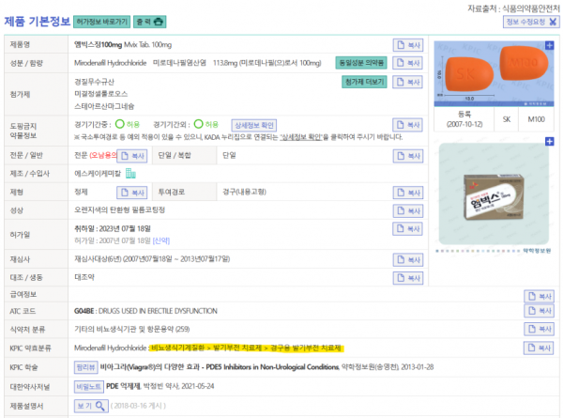Copy the ATC 코드 row
The width and height of the screenshot is (563, 418).
pos(539,311)
